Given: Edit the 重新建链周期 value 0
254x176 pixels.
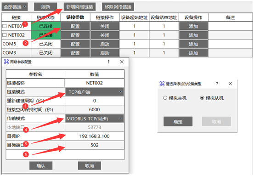Looking at the screenshot, I should pos(95,101).
